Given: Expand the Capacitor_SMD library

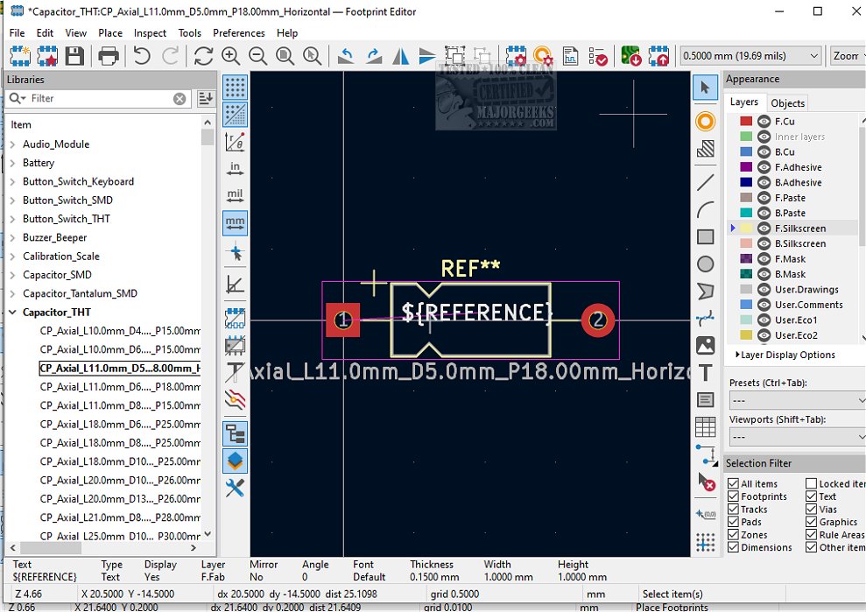Looking at the screenshot, I should tap(13, 275).
